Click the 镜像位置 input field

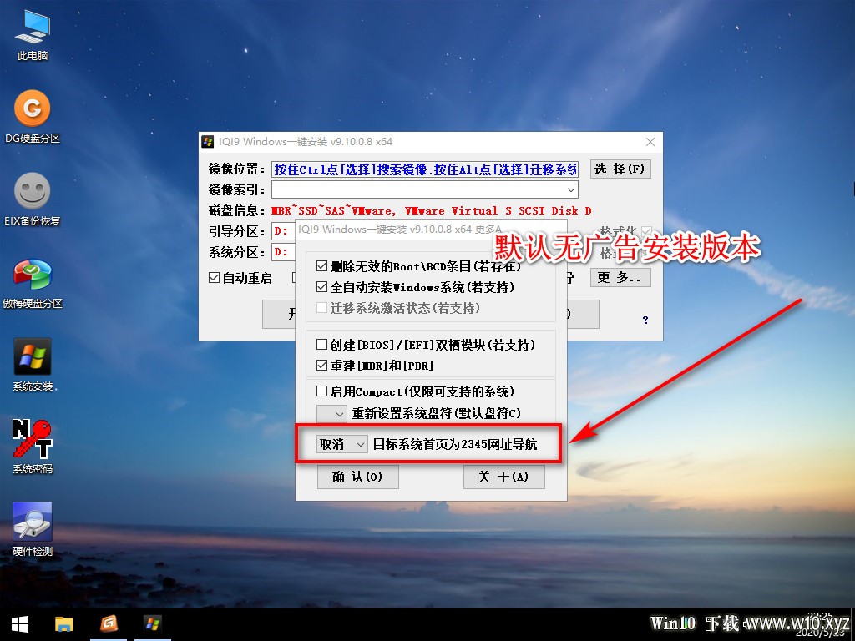[x=424, y=169]
